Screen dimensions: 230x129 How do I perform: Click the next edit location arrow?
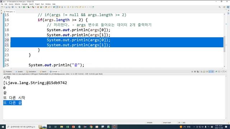click(x=80, y=7)
